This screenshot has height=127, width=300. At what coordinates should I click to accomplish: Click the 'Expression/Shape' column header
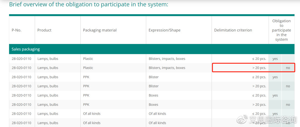(164, 30)
